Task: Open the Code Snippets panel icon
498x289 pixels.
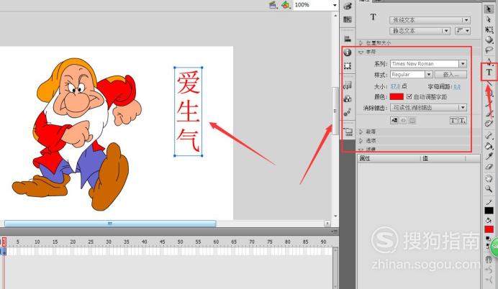Action: pyautogui.click(x=348, y=86)
